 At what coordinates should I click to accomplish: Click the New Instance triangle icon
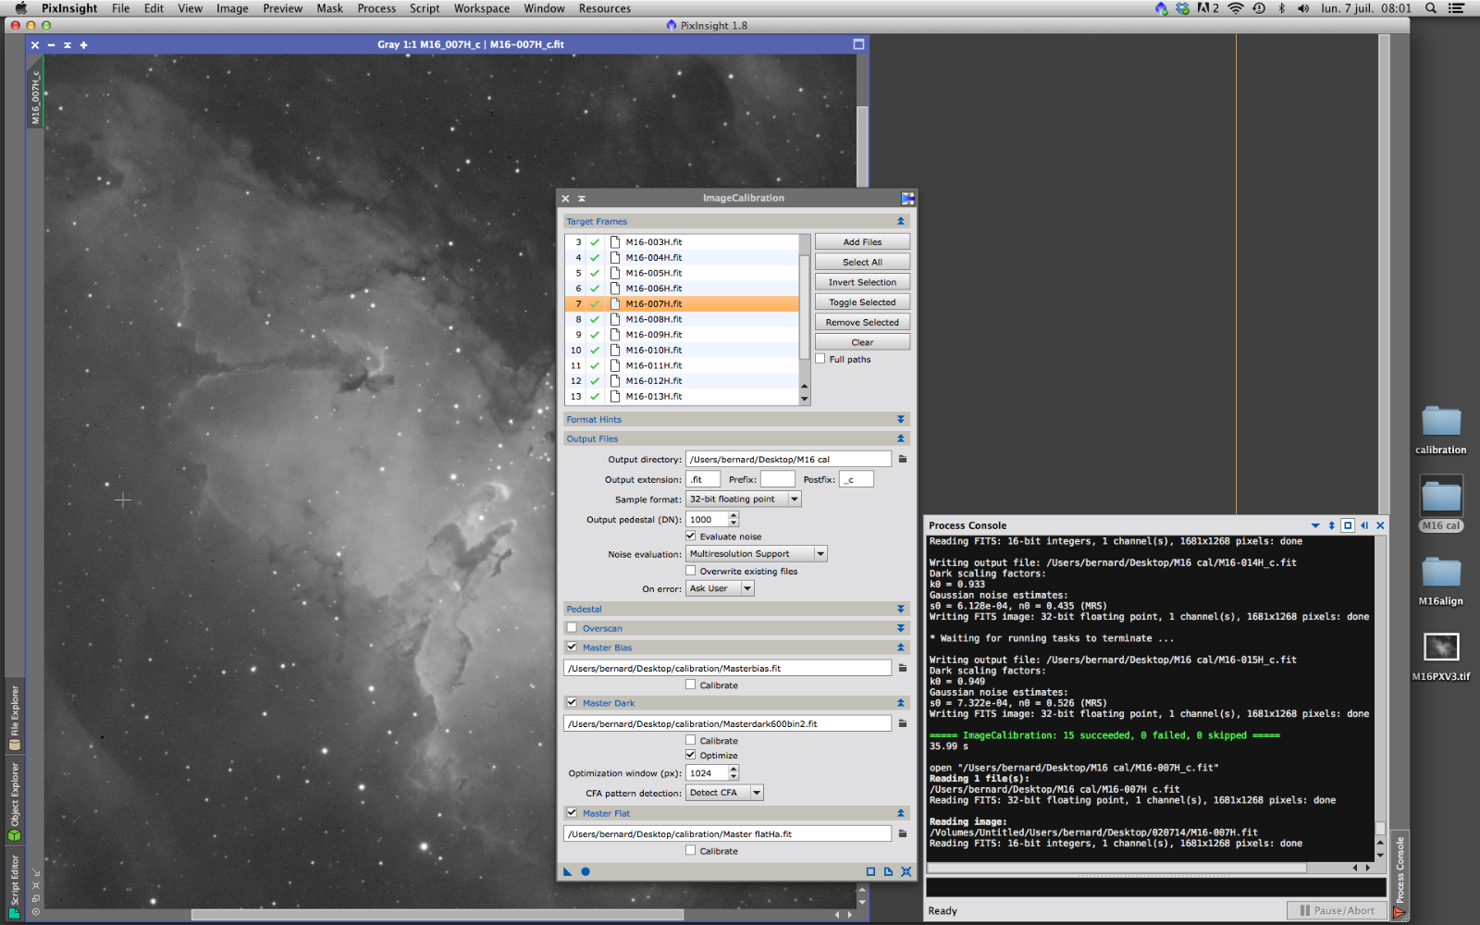pos(568,871)
